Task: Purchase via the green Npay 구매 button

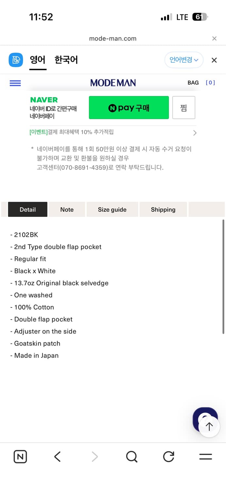Action: [129, 107]
